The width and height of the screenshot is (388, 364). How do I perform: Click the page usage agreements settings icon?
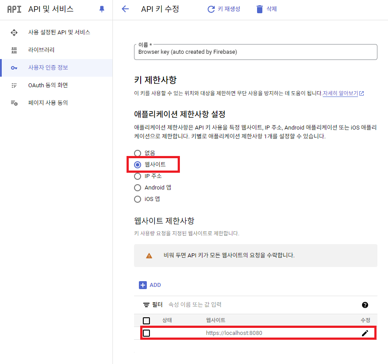(14, 103)
